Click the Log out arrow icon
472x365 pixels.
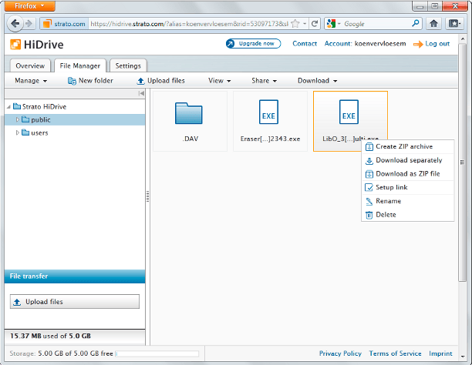[x=418, y=44]
